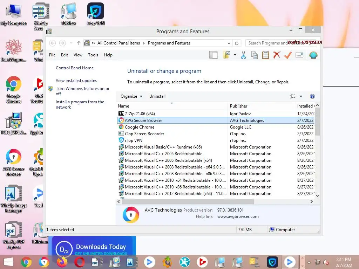Click the network tray icon
359x269 pixels.
point(318,262)
